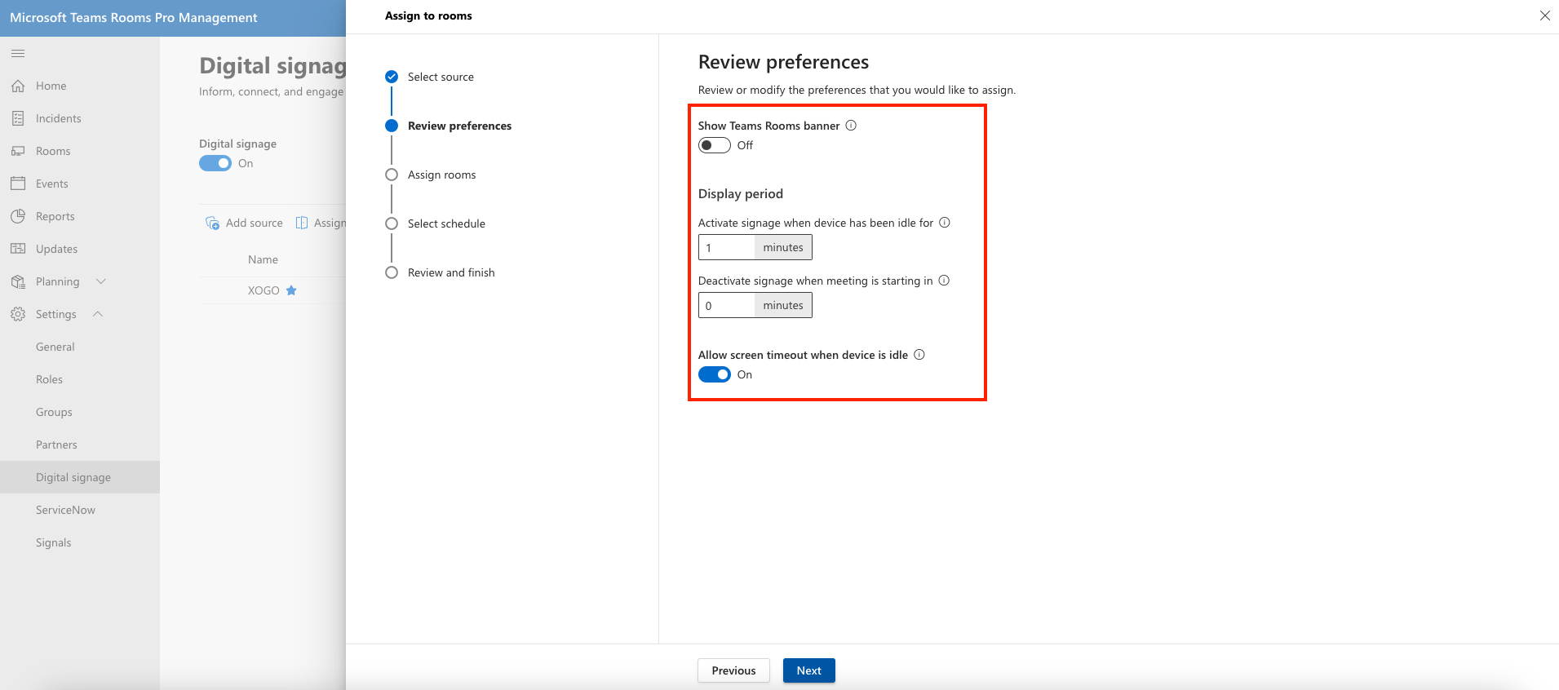Click the idle minutes input field
The image size is (1559, 690).
coord(727,247)
